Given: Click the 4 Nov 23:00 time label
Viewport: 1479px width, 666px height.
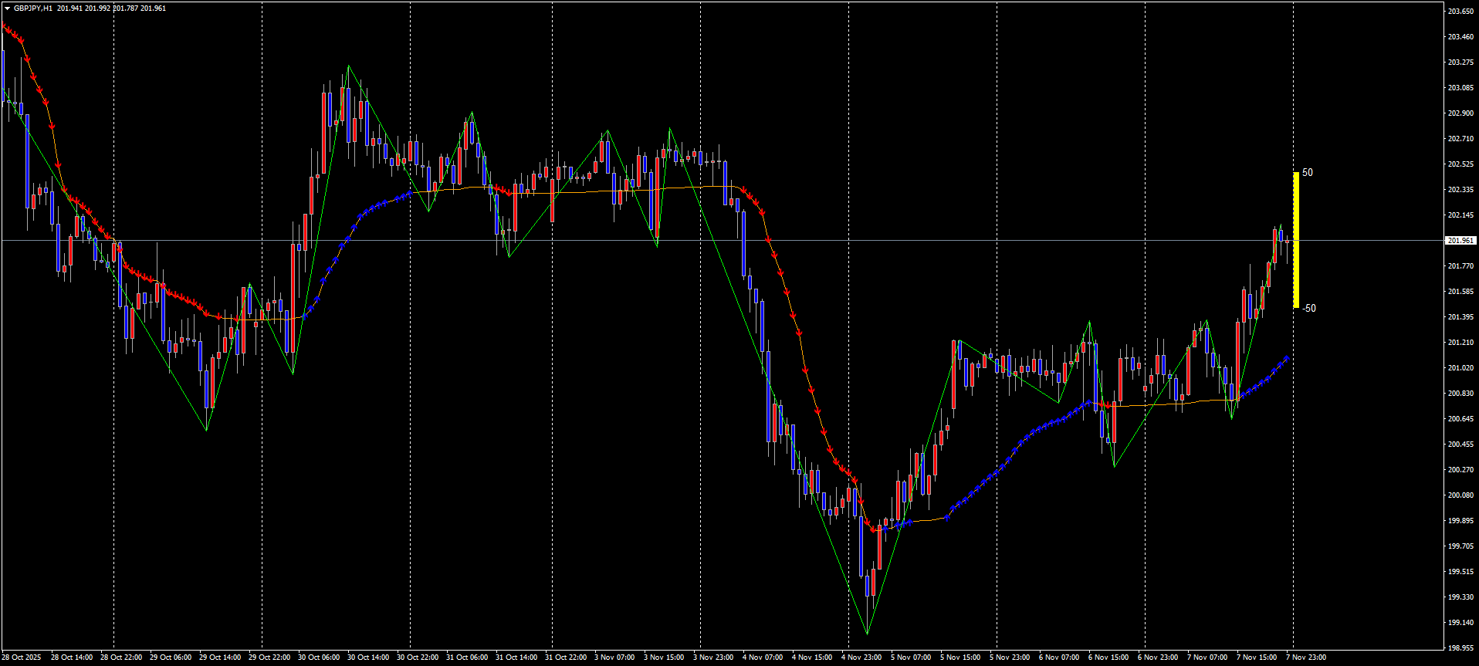Looking at the screenshot, I should pos(861,658).
